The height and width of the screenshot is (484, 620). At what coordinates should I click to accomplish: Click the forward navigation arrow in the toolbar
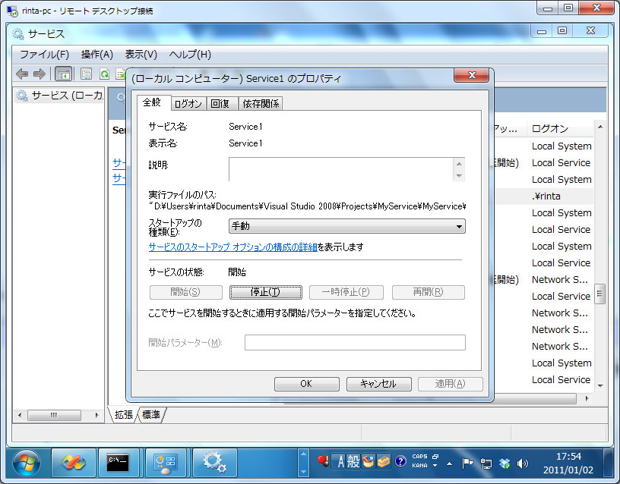tap(38, 74)
